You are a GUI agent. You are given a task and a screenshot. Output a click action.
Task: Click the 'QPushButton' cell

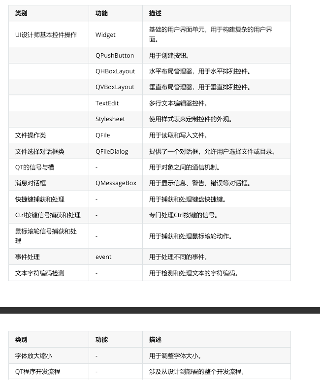coord(115,56)
